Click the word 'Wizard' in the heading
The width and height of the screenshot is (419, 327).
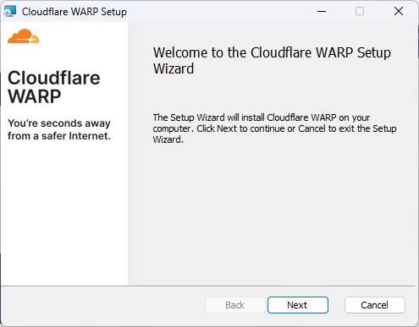click(174, 68)
